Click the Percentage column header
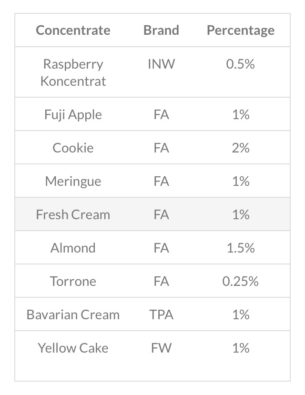305x395 pixels. [240, 30]
